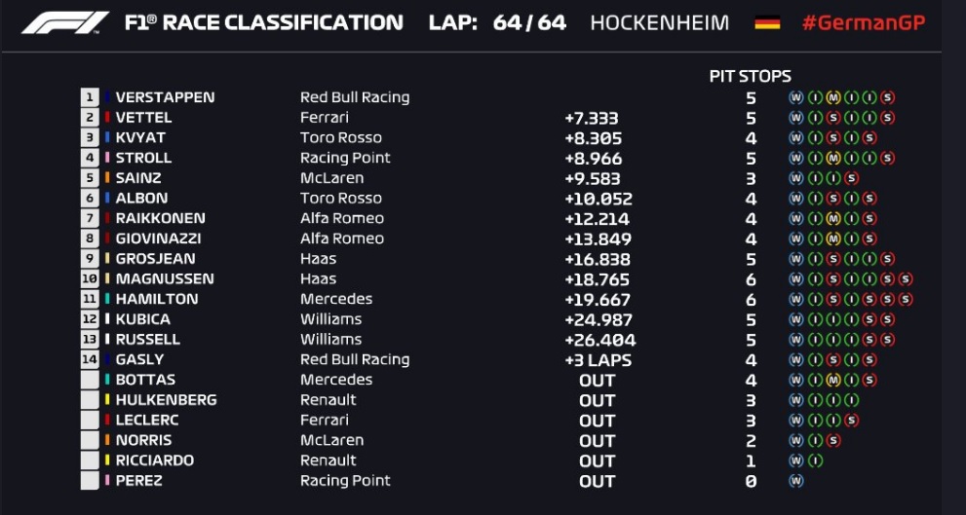Click Verstappen's medium tyre icon

coord(832,97)
